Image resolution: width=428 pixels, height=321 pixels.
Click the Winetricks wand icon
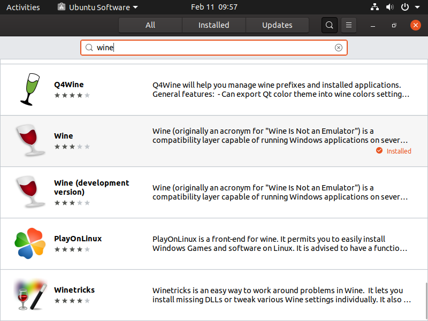point(29,295)
